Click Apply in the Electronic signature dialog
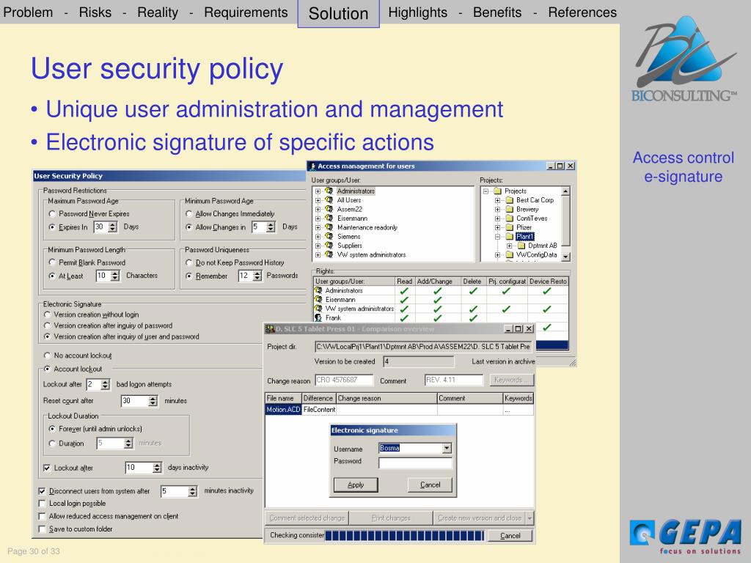751x563 pixels. click(x=356, y=485)
